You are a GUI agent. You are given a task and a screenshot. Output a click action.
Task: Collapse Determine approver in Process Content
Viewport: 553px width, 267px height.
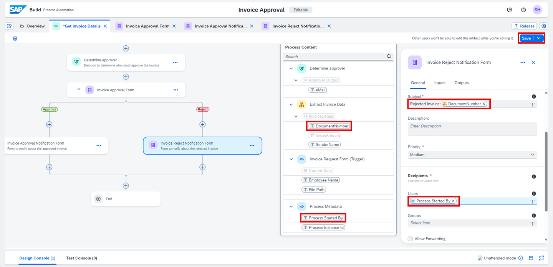click(x=291, y=68)
